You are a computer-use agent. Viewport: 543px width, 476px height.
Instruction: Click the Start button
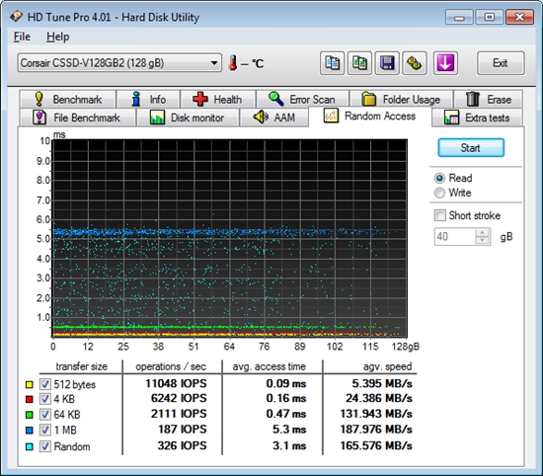[x=471, y=148]
